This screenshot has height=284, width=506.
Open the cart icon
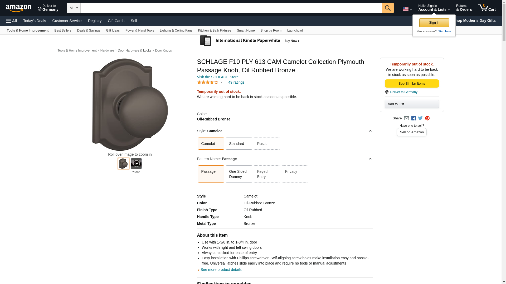click(x=487, y=8)
